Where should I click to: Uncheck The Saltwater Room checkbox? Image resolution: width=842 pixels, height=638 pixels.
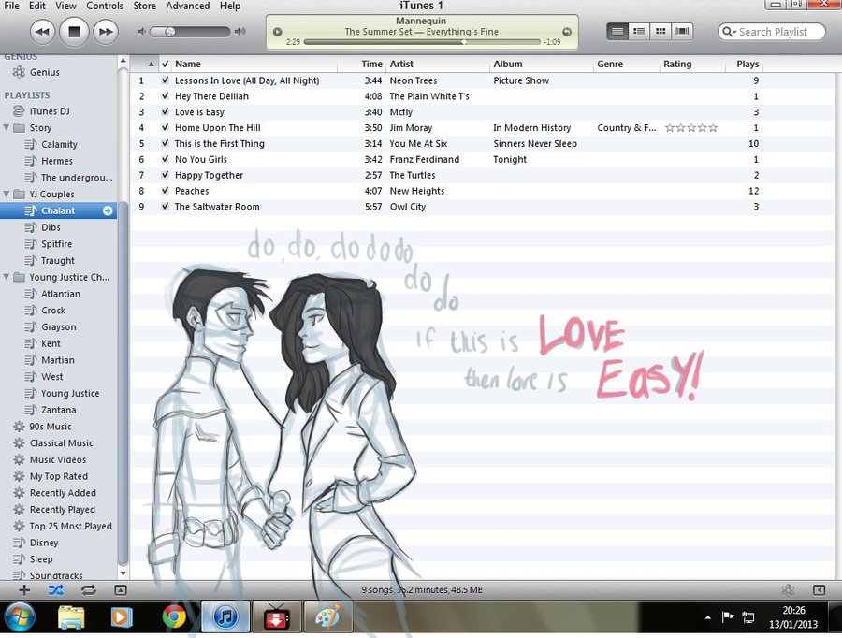point(165,206)
